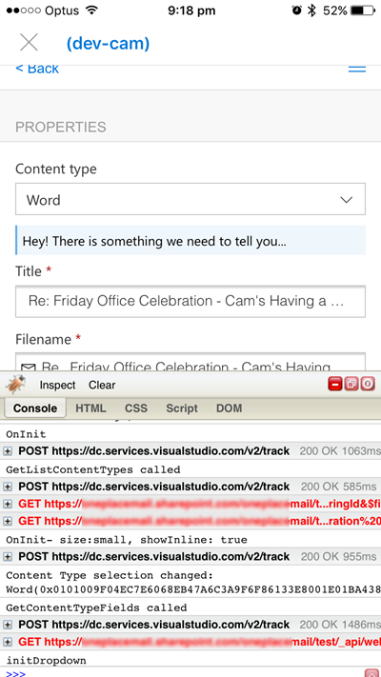Screen dimensions: 381x677
Task: Click the Inspect button in Firebug
Action: coord(57,385)
